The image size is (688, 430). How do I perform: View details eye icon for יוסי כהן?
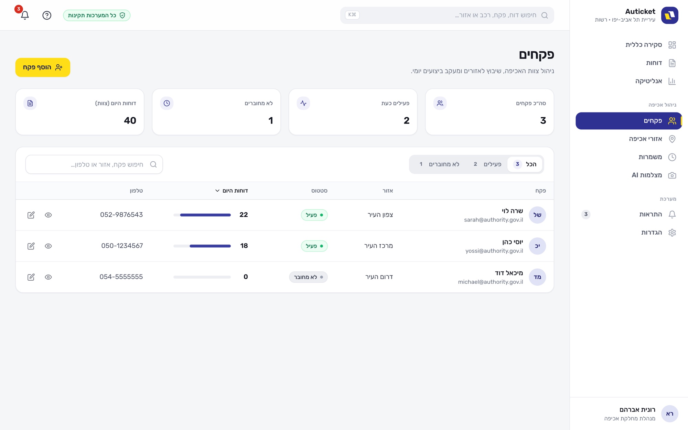[x=48, y=246]
